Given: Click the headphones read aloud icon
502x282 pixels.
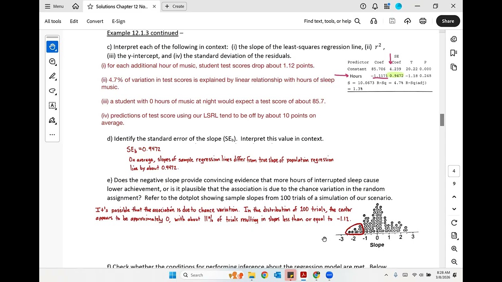Looking at the screenshot, I should (x=374, y=21).
